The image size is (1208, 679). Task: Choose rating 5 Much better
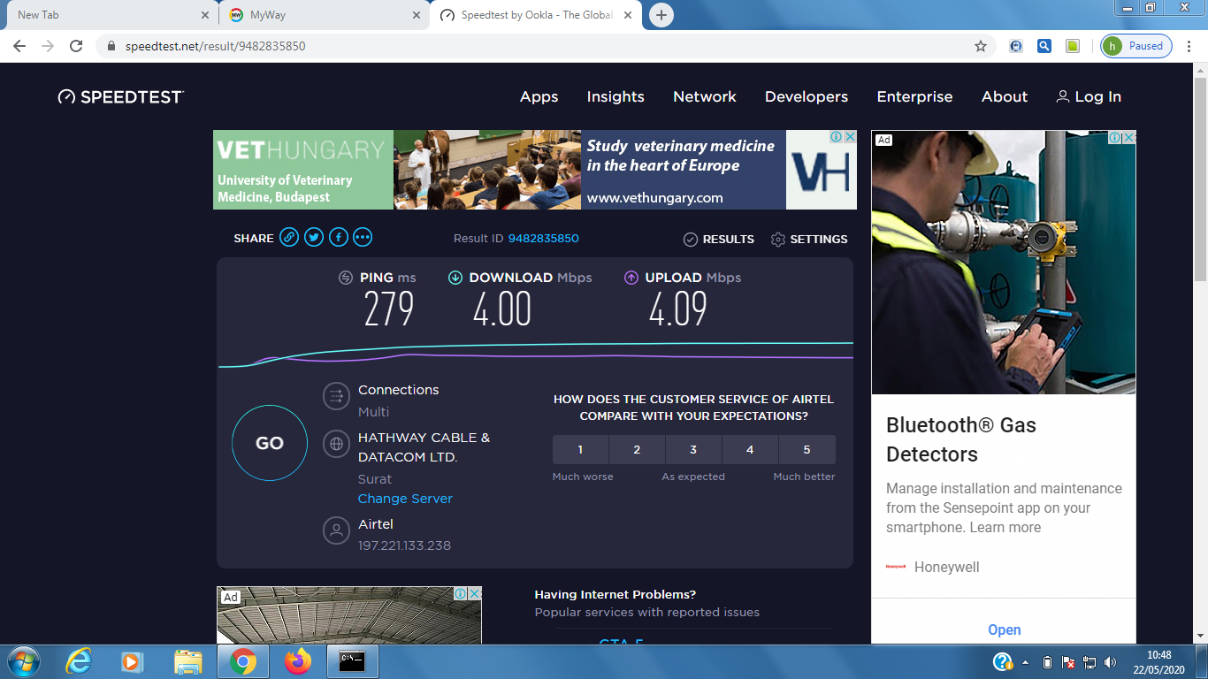tap(807, 450)
